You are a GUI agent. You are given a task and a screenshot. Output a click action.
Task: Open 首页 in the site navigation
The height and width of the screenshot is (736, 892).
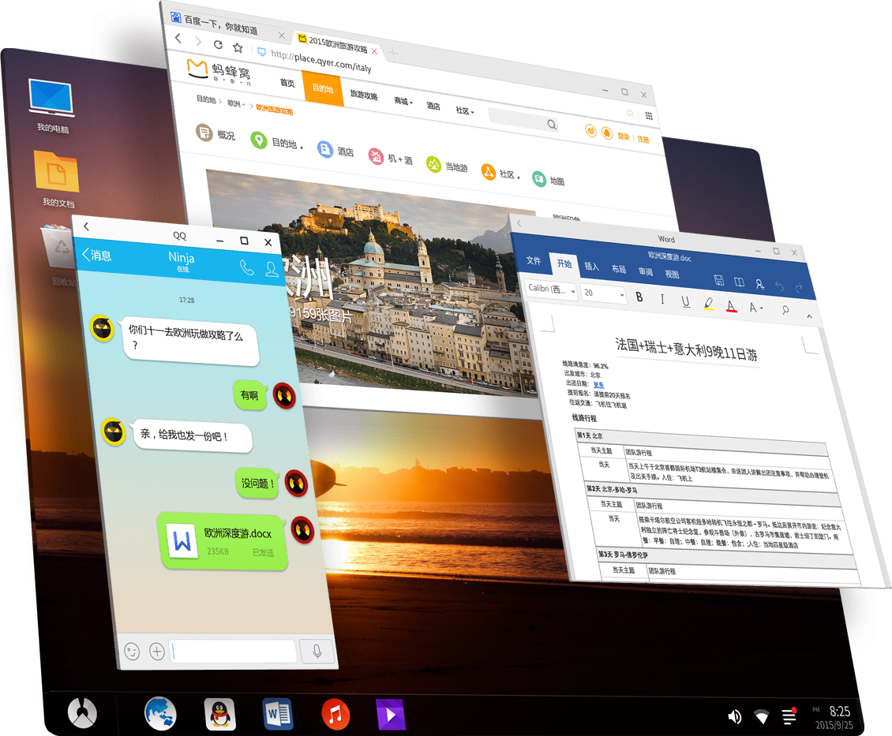pyautogui.click(x=287, y=83)
